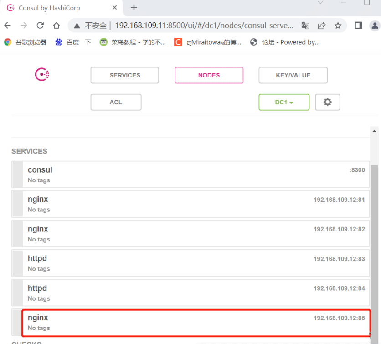Open the user profile avatar icon
This screenshot has width=381, height=344.
click(375, 25)
